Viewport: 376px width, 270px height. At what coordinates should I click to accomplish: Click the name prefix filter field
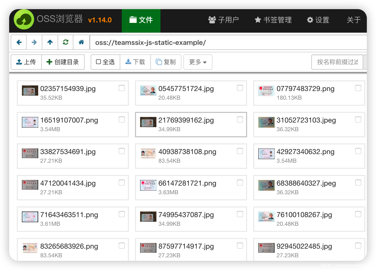[337, 62]
